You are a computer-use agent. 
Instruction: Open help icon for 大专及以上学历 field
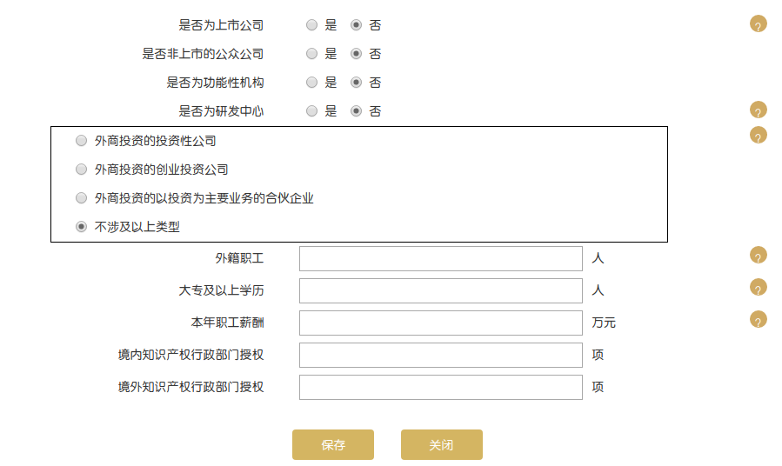click(x=758, y=287)
